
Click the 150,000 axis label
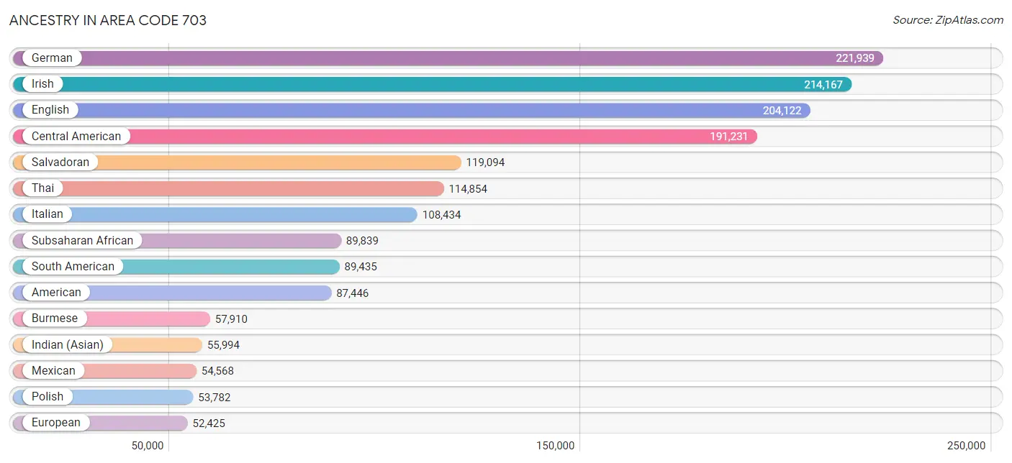tap(555, 446)
